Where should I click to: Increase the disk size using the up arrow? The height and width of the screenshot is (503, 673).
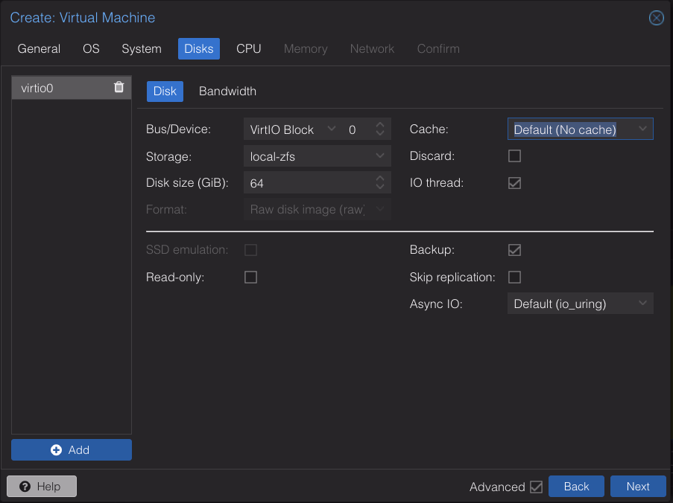[x=380, y=179]
